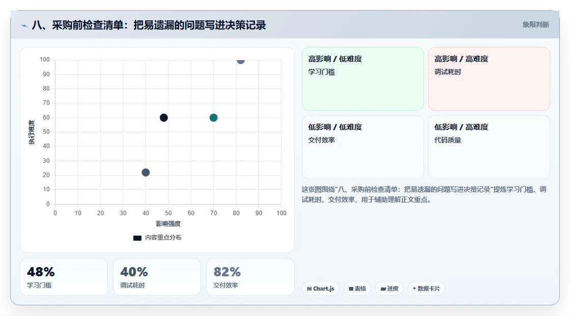Click the 进度 tag chip
Screen dimensions: 570x316
(x=389, y=289)
